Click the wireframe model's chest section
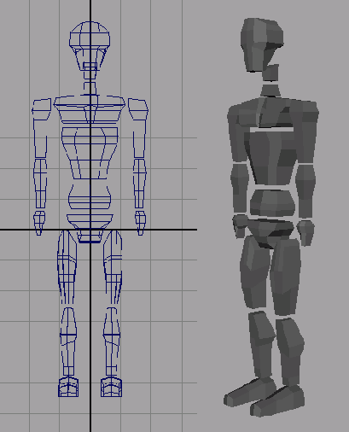The height and width of the screenshot is (432, 349). 90,153
